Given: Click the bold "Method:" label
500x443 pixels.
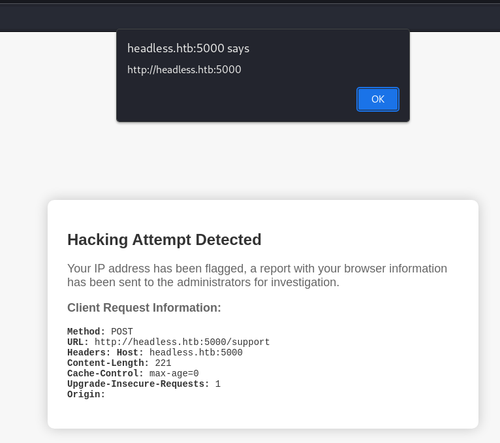Looking at the screenshot, I should [x=86, y=332].
